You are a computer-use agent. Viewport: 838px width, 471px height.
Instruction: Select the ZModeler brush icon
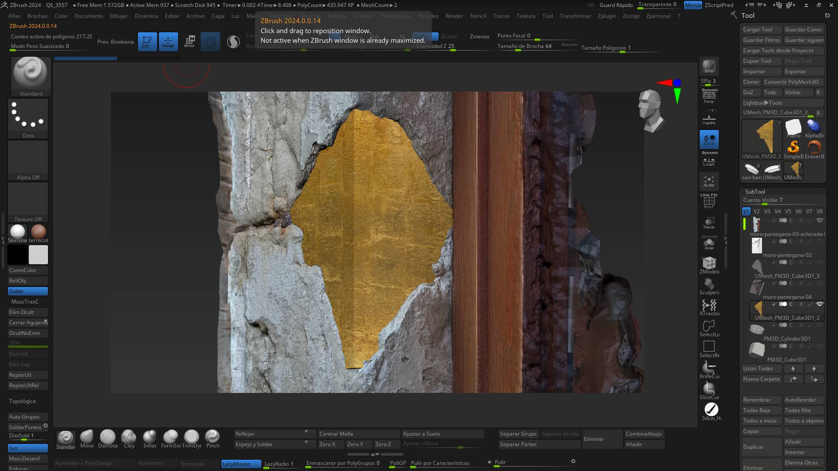[709, 263]
